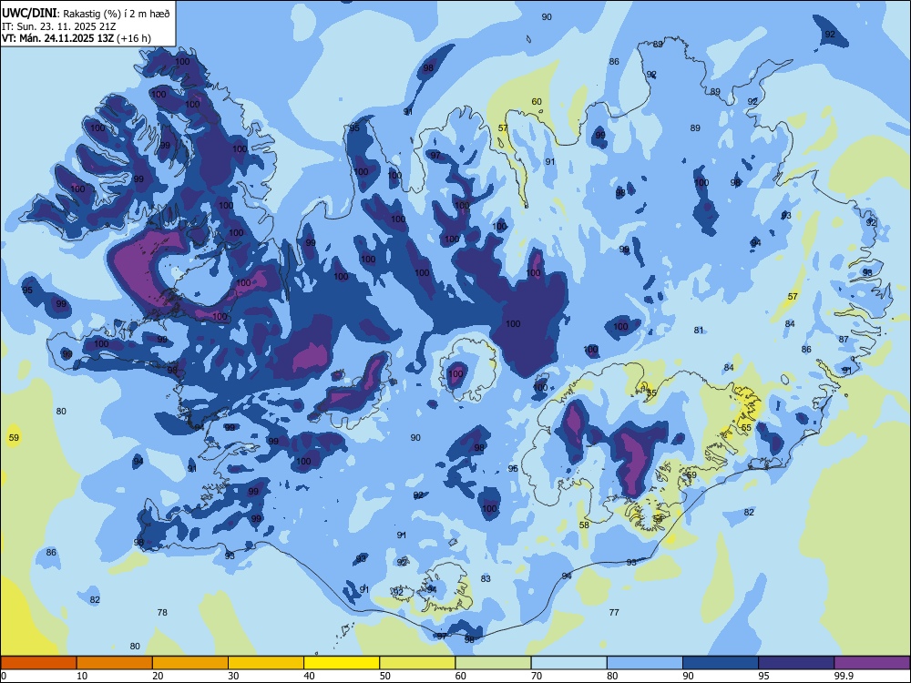
Task: Click the orange 10–20 legend swatch
Action: tap(115, 663)
